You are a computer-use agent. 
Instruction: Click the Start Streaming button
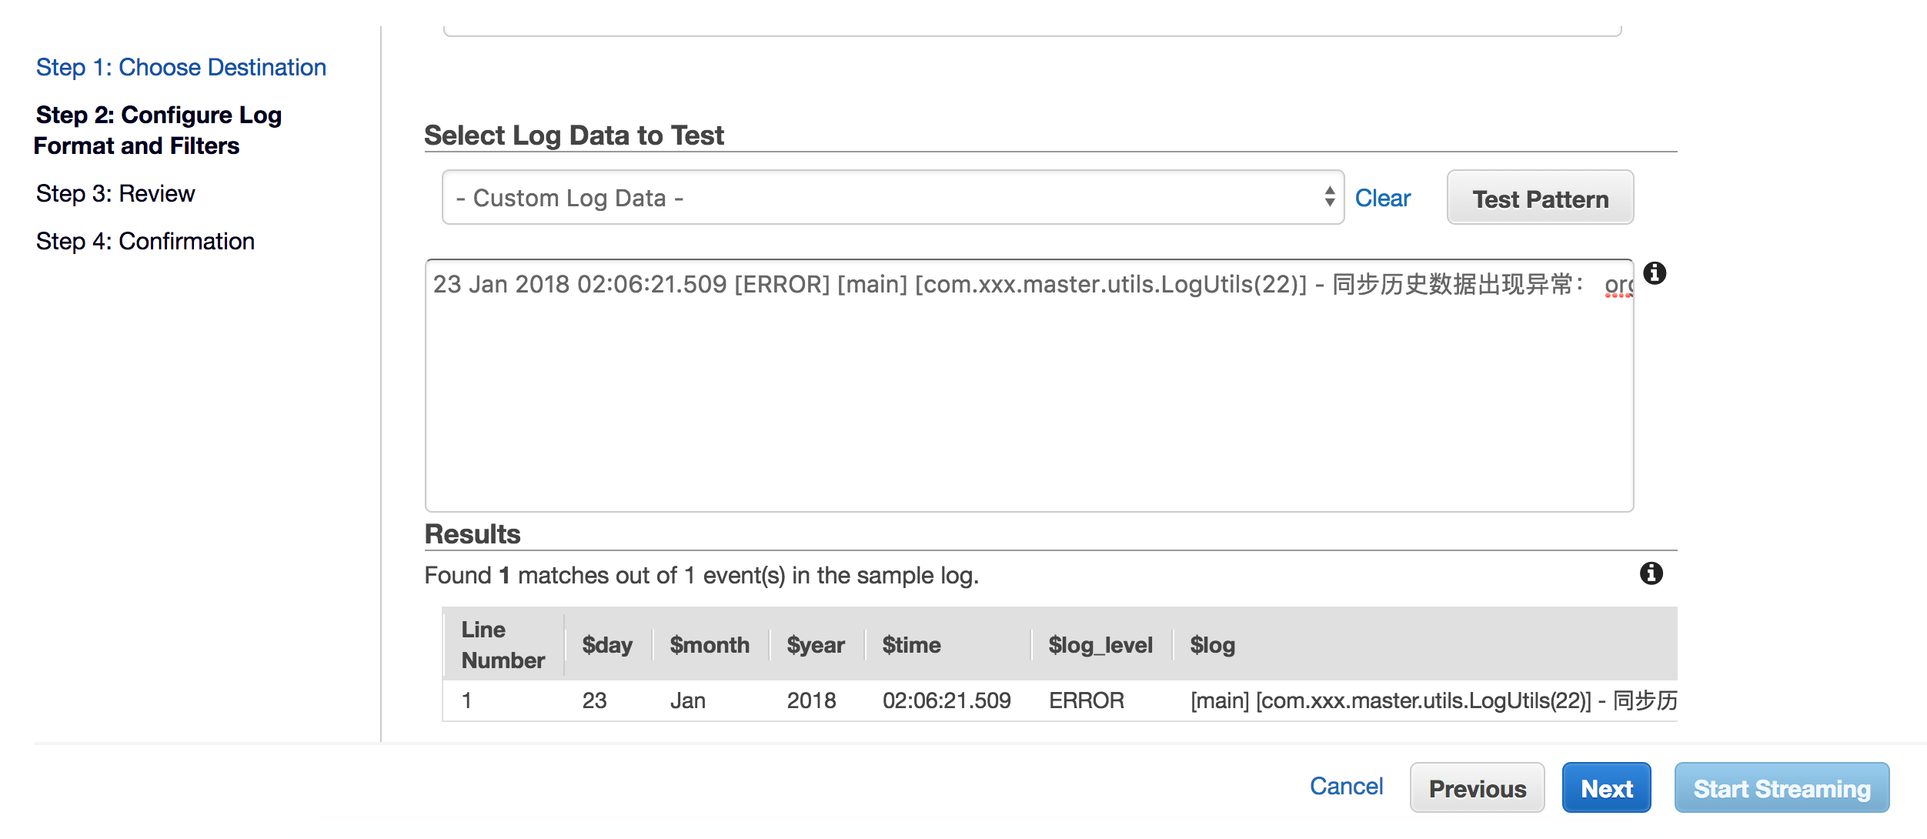[1781, 788]
